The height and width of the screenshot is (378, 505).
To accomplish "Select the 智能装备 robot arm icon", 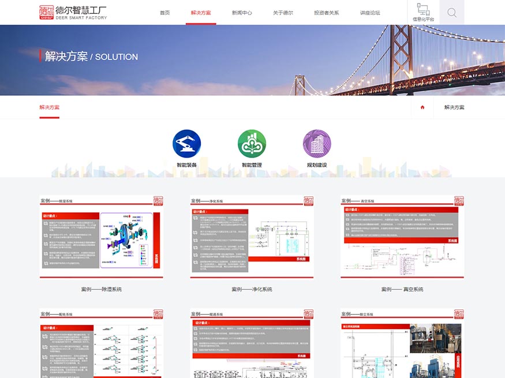I will [186, 144].
